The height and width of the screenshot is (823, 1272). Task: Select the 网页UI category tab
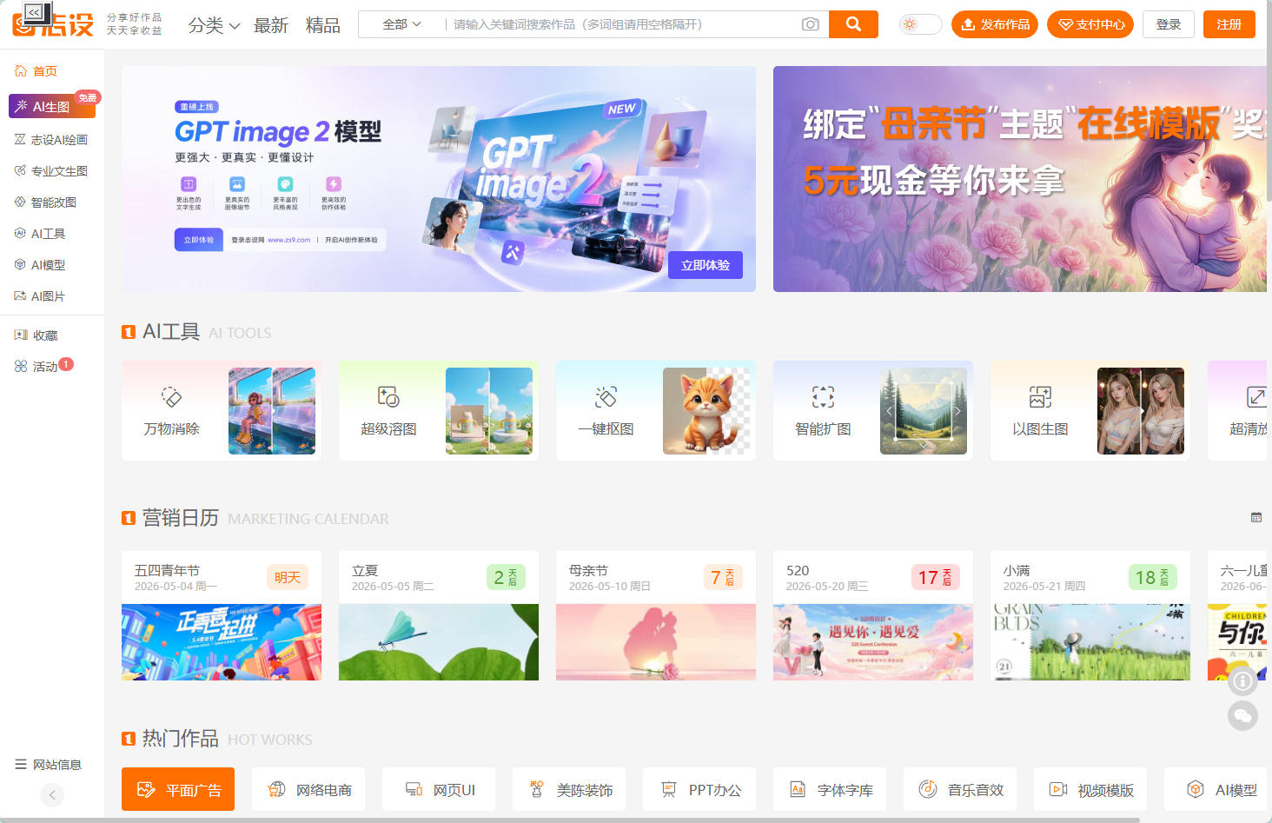click(x=439, y=789)
